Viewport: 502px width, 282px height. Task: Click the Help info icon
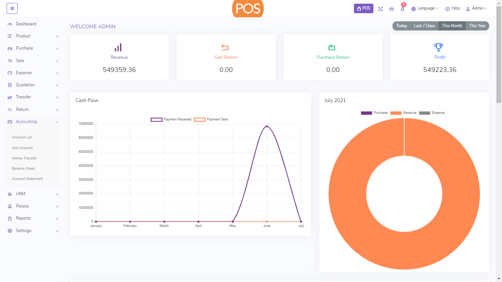447,9
